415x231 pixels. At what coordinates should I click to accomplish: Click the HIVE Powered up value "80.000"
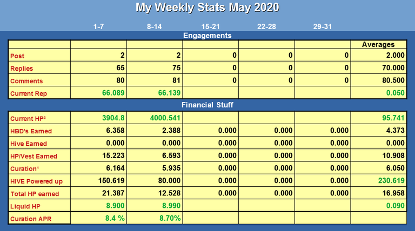coord(169,180)
